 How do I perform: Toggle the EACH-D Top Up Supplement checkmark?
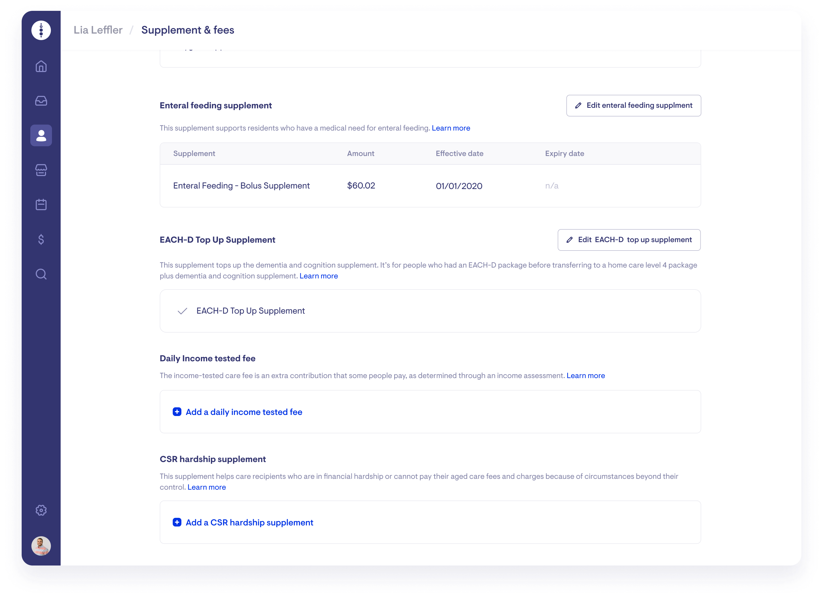pyautogui.click(x=182, y=311)
